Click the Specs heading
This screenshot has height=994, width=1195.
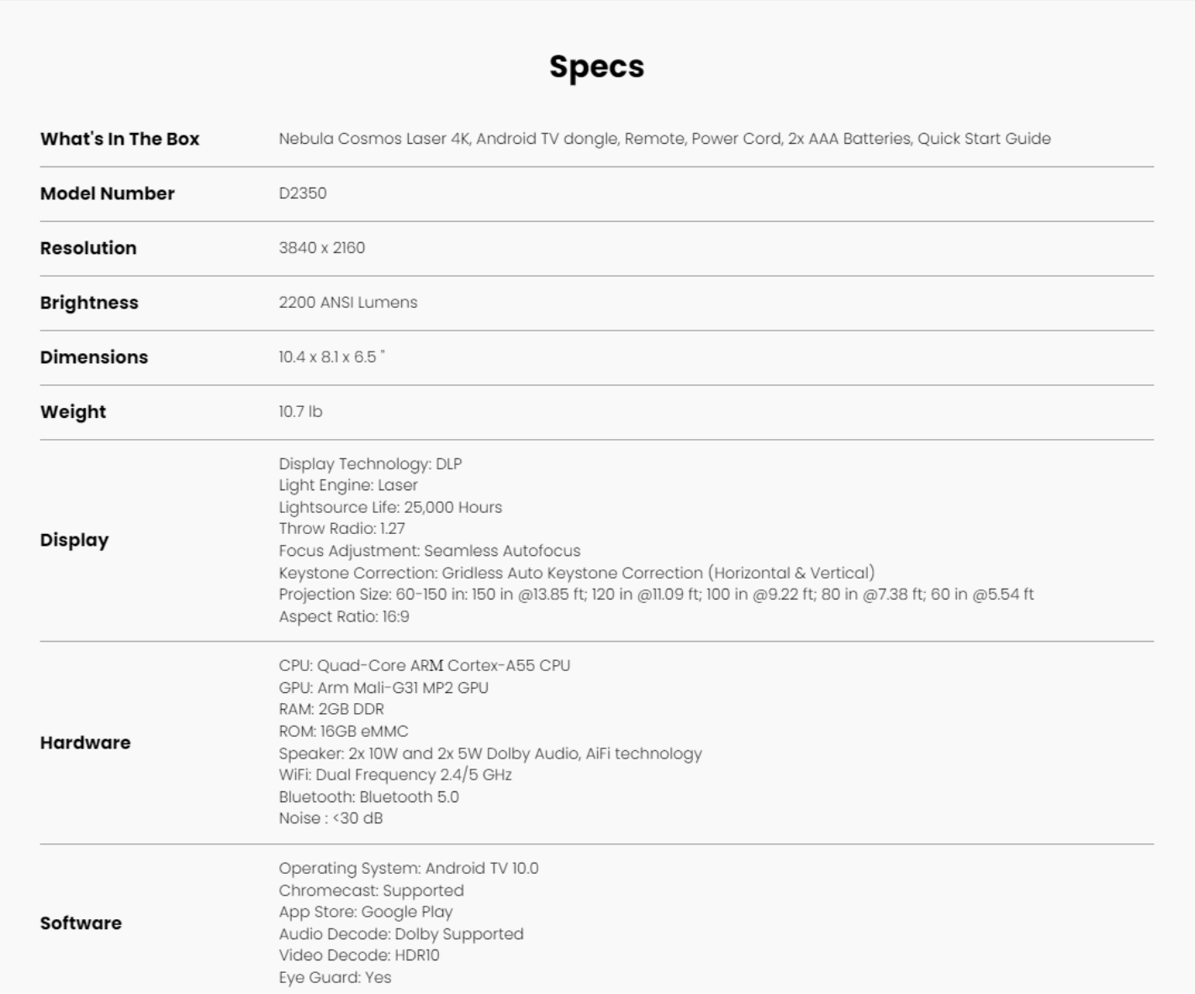point(597,67)
